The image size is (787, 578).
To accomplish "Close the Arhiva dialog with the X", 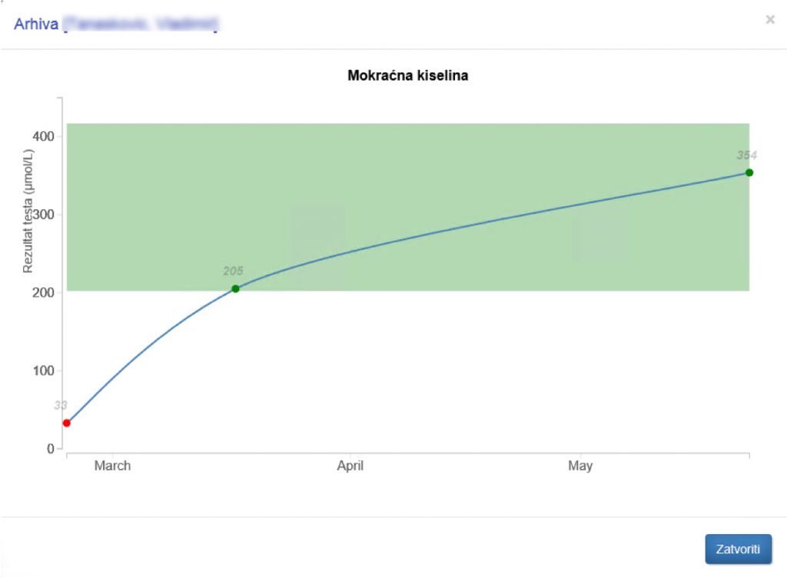I will 770,20.
